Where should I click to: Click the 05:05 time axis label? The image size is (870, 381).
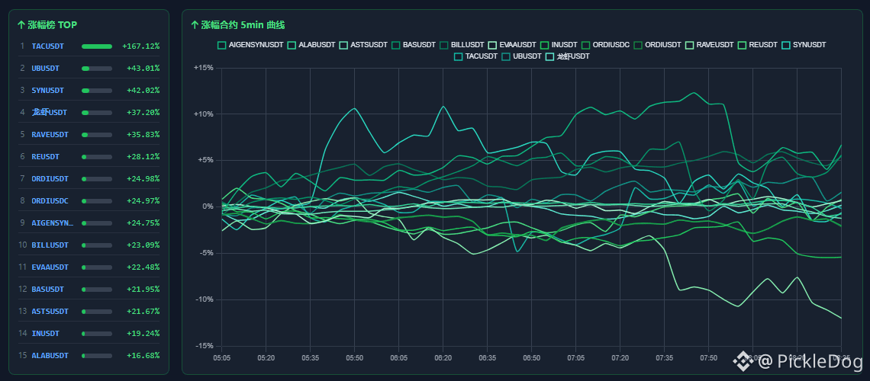(222, 357)
